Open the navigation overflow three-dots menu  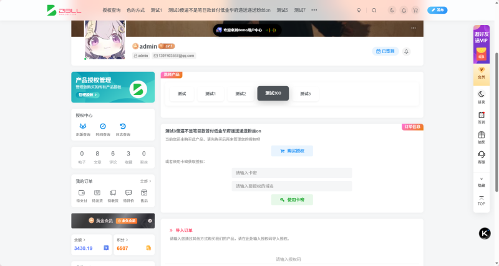[314, 10]
